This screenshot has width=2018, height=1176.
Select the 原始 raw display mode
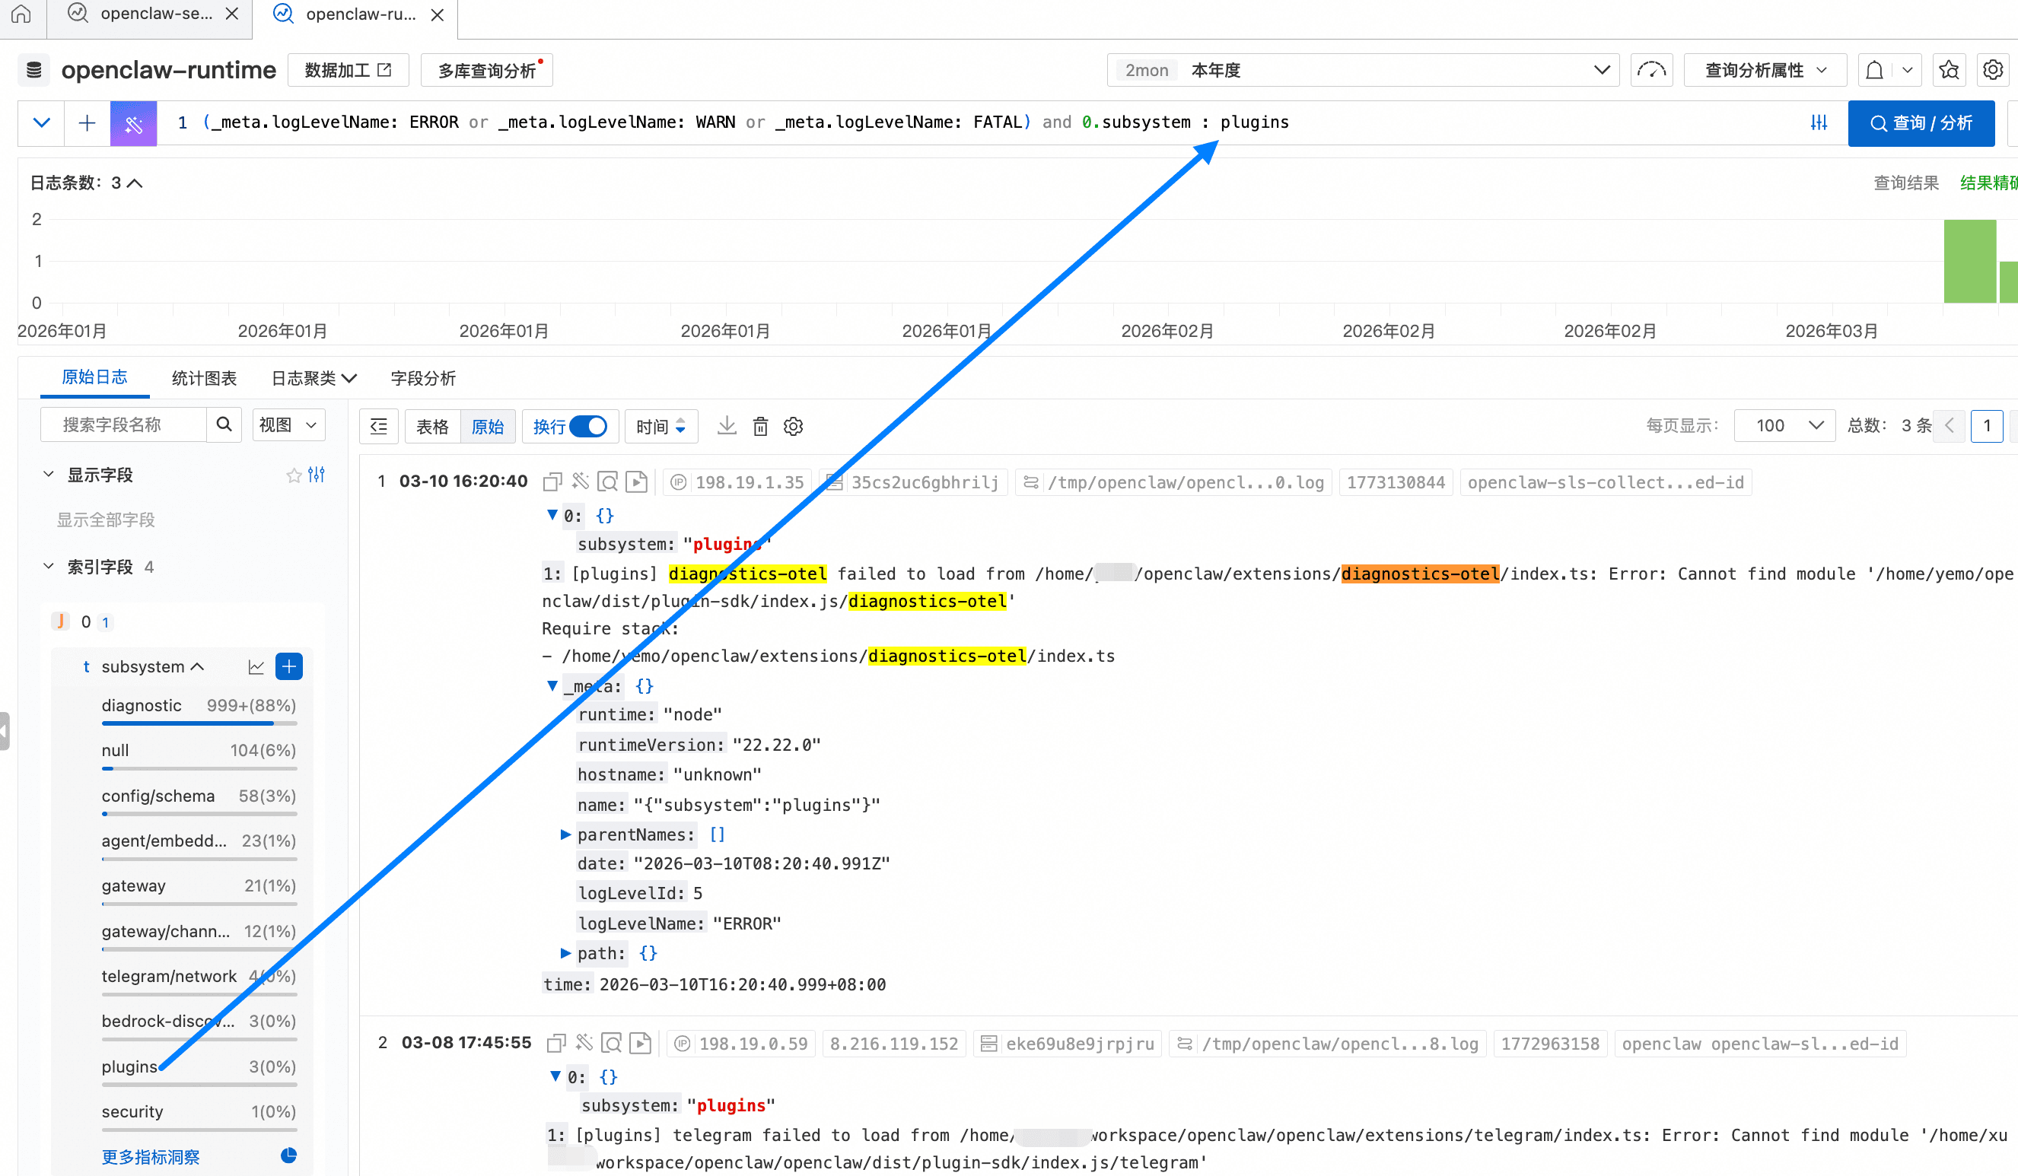pyautogui.click(x=488, y=426)
